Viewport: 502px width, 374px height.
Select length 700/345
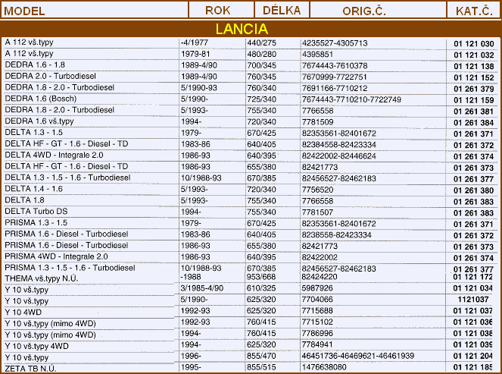pos(261,65)
